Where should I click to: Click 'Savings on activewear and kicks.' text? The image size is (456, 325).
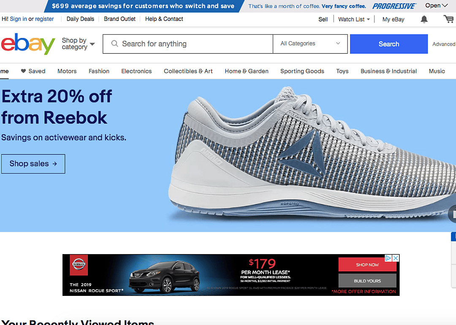[64, 137]
